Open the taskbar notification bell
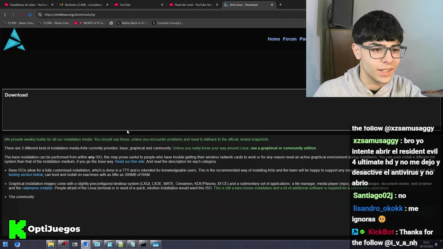This screenshot has height=249, width=443. pos(436,245)
